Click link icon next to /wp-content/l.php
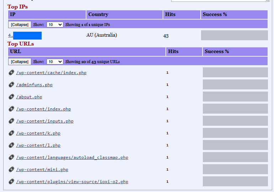The height and width of the screenshot is (192, 274). click(x=11, y=145)
